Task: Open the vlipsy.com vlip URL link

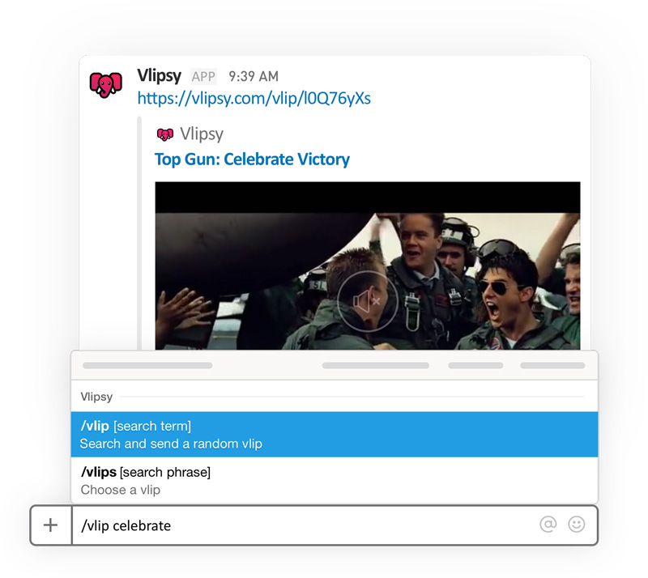Action: point(254,99)
